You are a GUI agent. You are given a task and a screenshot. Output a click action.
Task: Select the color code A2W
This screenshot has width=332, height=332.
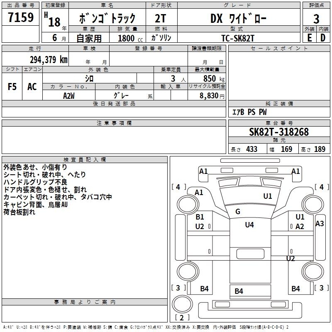69,95
